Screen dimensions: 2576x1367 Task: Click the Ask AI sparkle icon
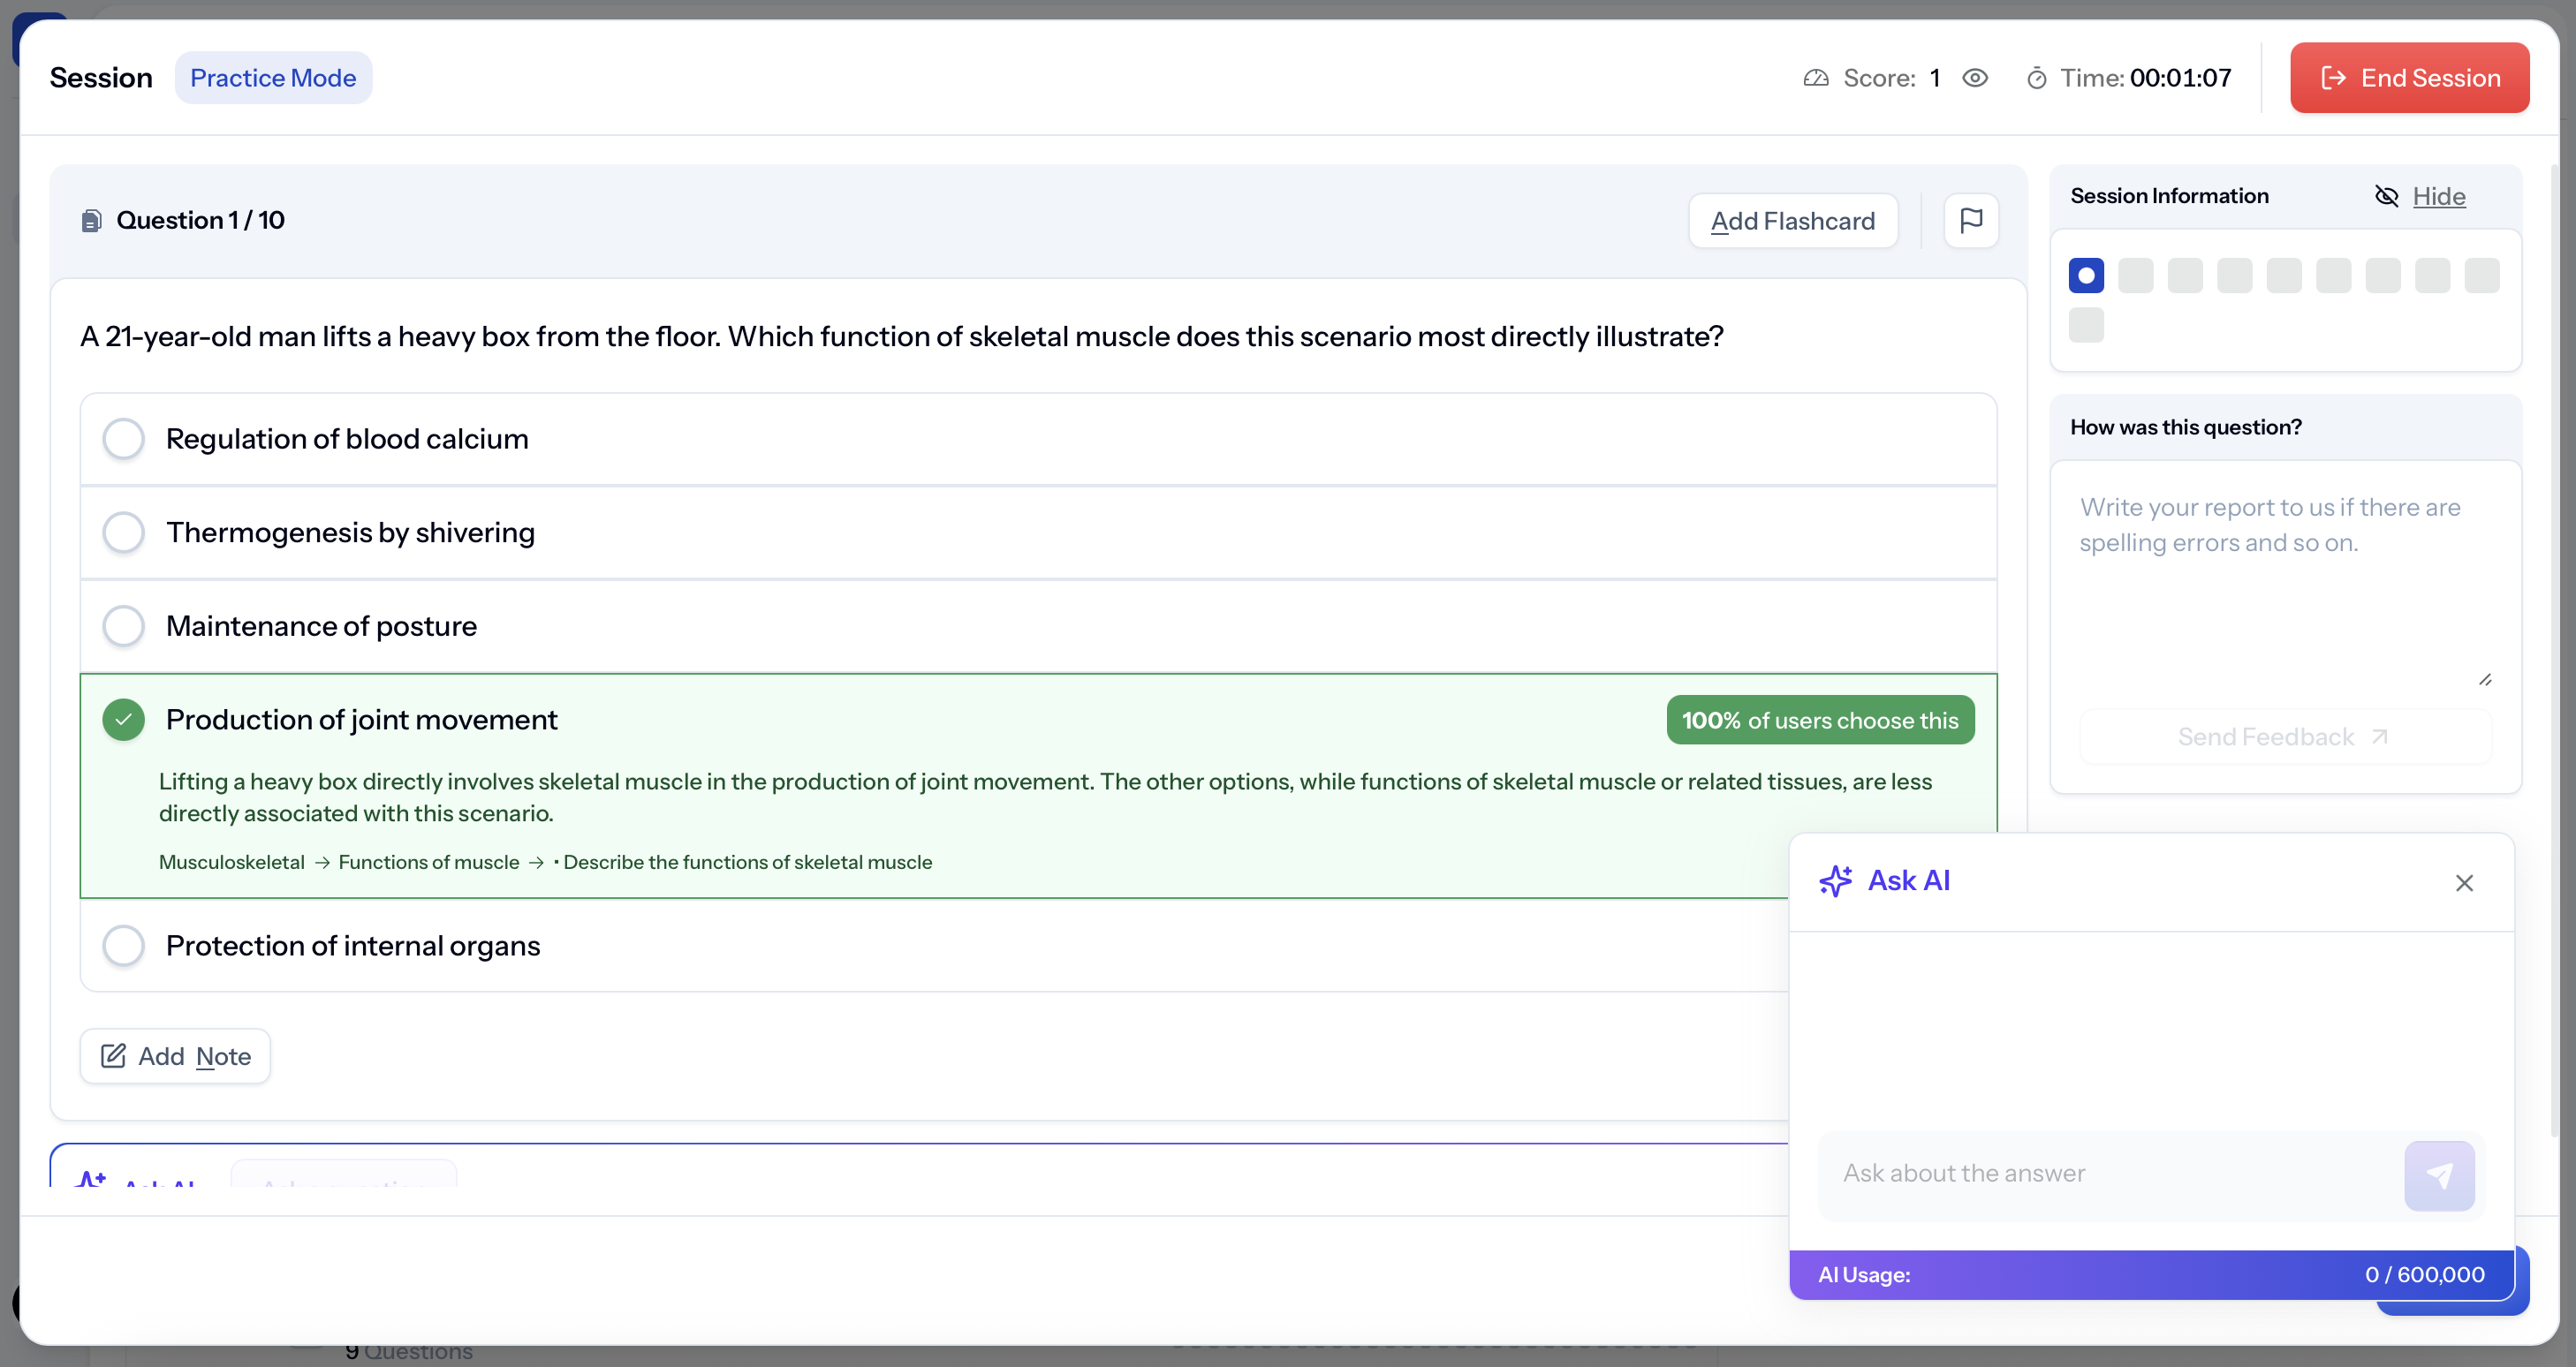tap(1835, 880)
